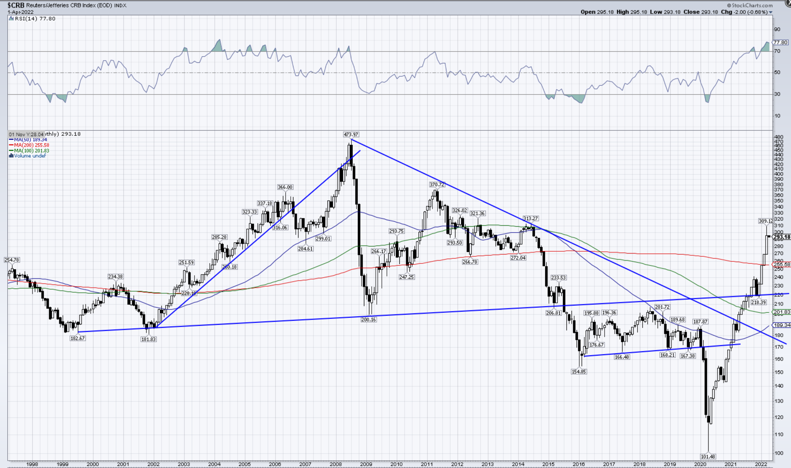Click the Volume undef legend label
The height and width of the screenshot is (468, 791).
(30, 156)
